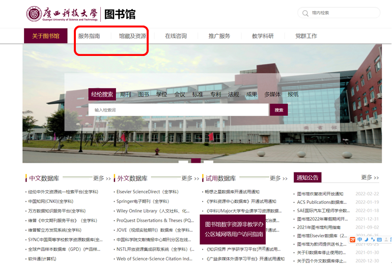Image resolution: width=392 pixels, height=269 pixels.
Task: Open the 服务指南 menu
Action: coord(89,36)
